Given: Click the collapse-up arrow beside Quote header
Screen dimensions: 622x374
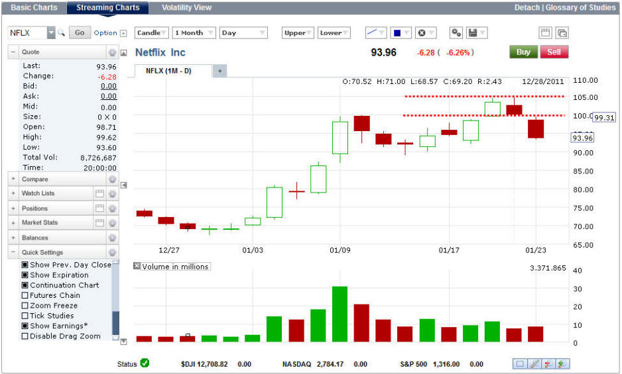Looking at the screenshot, I should tap(124, 53).
